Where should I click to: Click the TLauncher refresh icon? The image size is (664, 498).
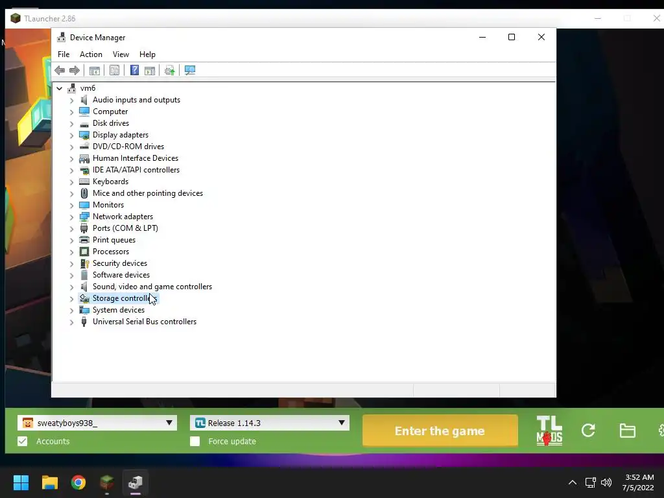tap(588, 431)
